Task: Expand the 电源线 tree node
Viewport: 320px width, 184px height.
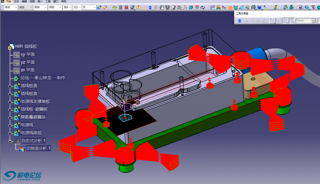Action: tap(10, 125)
